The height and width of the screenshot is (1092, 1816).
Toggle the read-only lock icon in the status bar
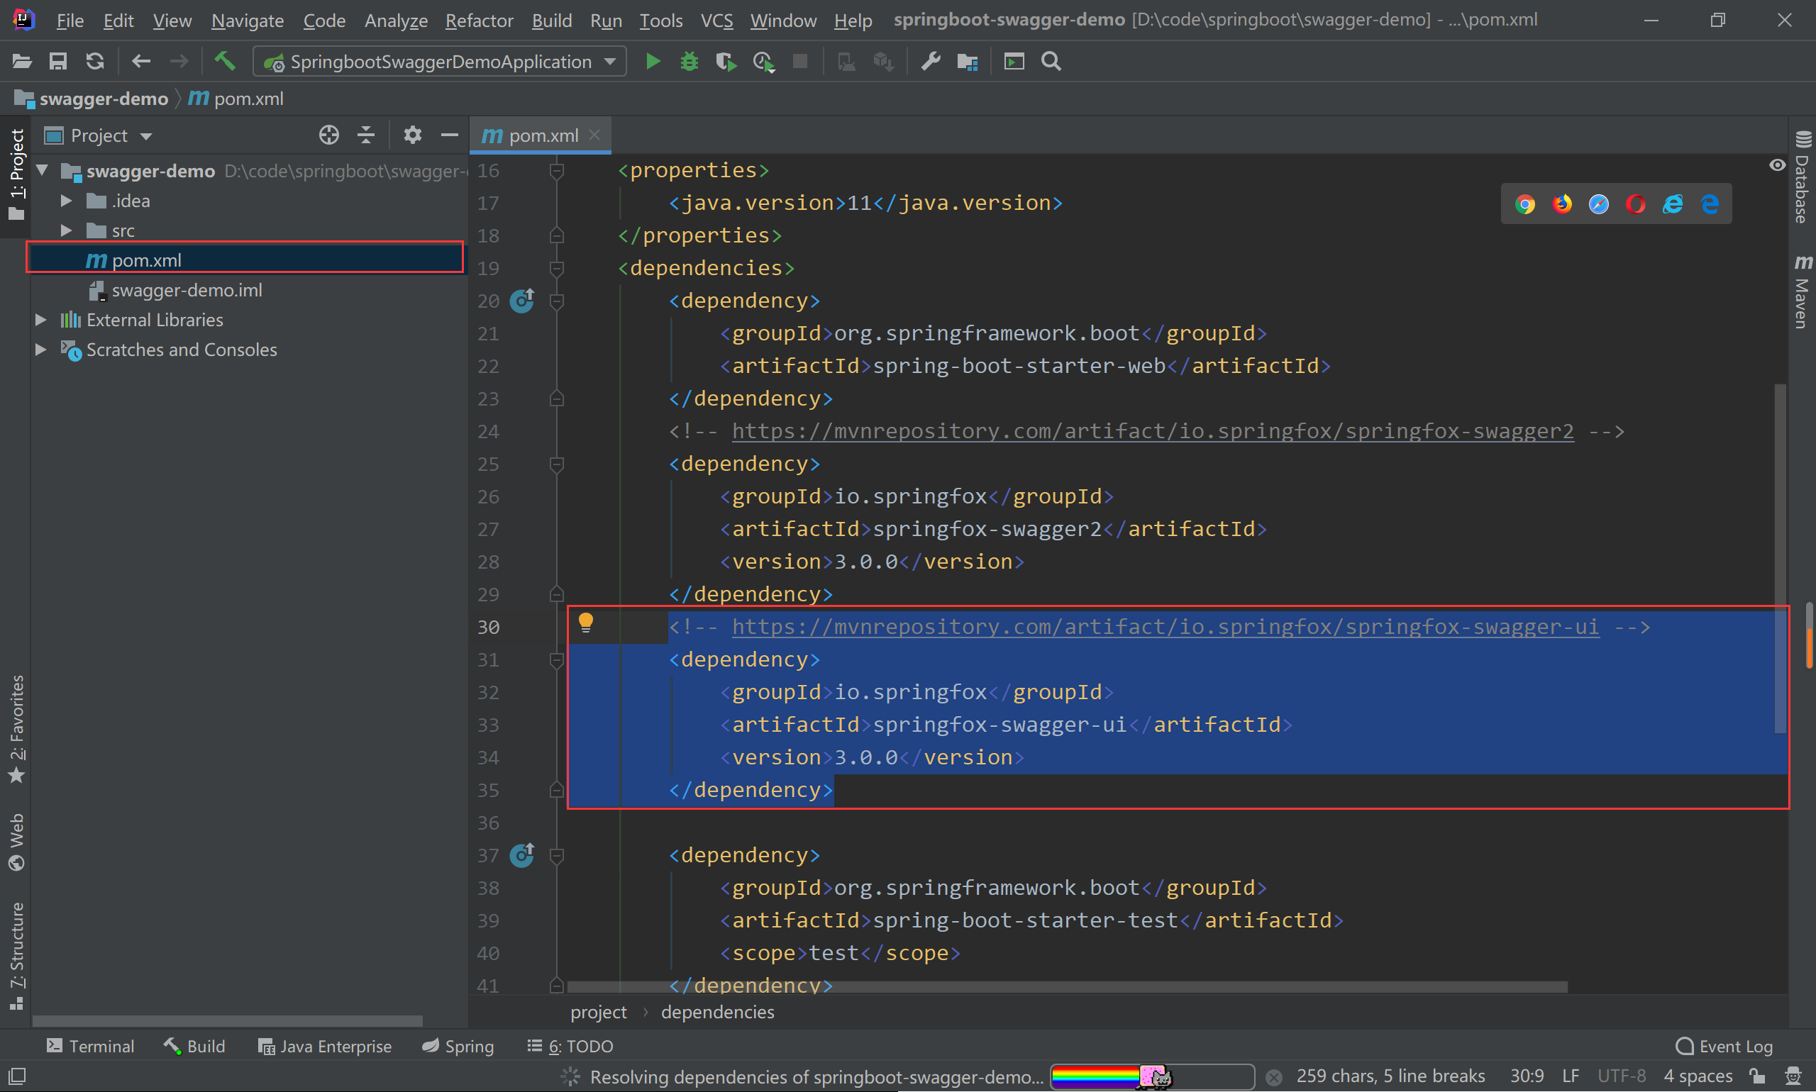pos(1757,1076)
